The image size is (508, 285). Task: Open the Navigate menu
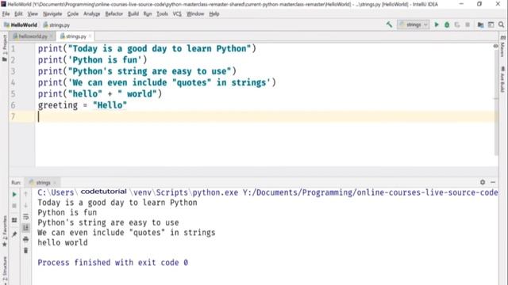[x=52, y=14]
